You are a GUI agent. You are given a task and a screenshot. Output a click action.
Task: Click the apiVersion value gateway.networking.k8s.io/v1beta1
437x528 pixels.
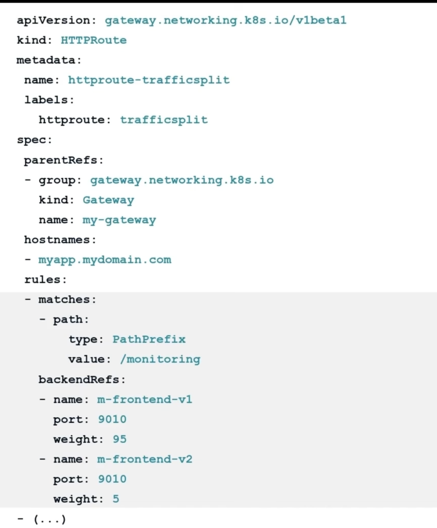pyautogui.click(x=226, y=21)
